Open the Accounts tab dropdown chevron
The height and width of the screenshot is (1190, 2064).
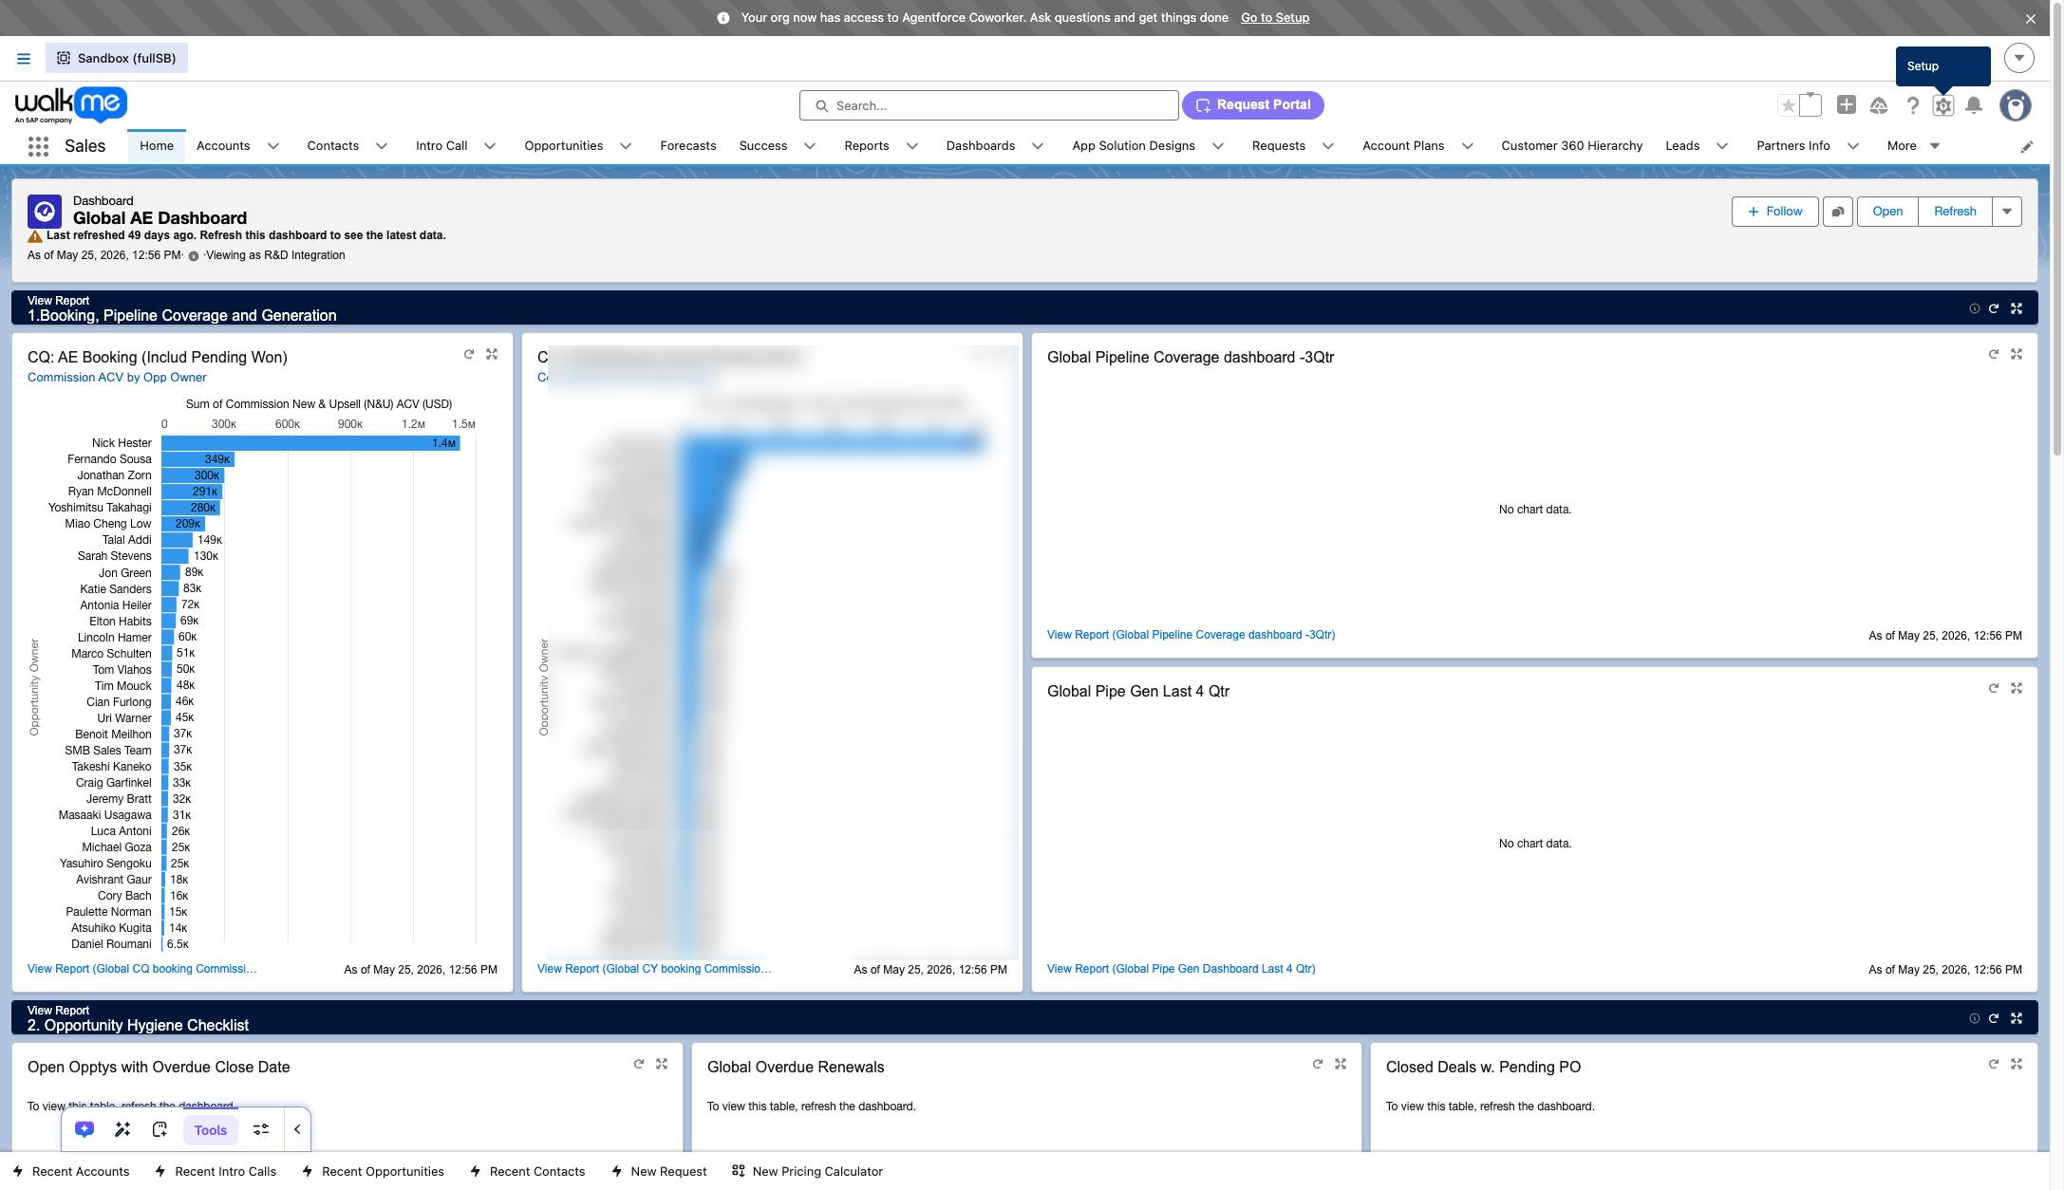[x=273, y=146]
